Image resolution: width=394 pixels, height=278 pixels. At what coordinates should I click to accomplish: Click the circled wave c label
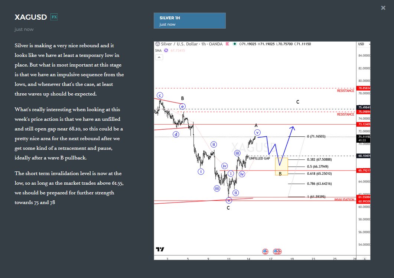[x=160, y=95]
